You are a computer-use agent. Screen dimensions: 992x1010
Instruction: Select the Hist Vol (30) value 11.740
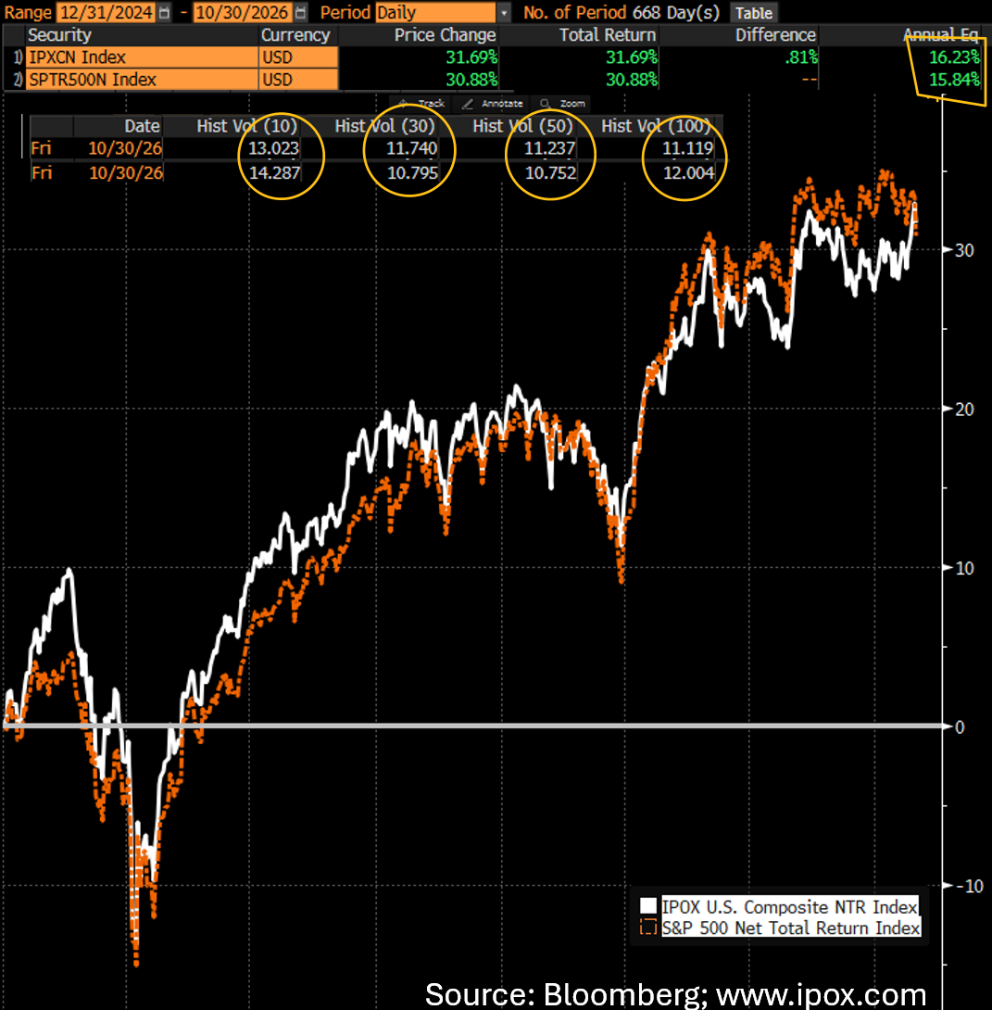[x=411, y=148]
